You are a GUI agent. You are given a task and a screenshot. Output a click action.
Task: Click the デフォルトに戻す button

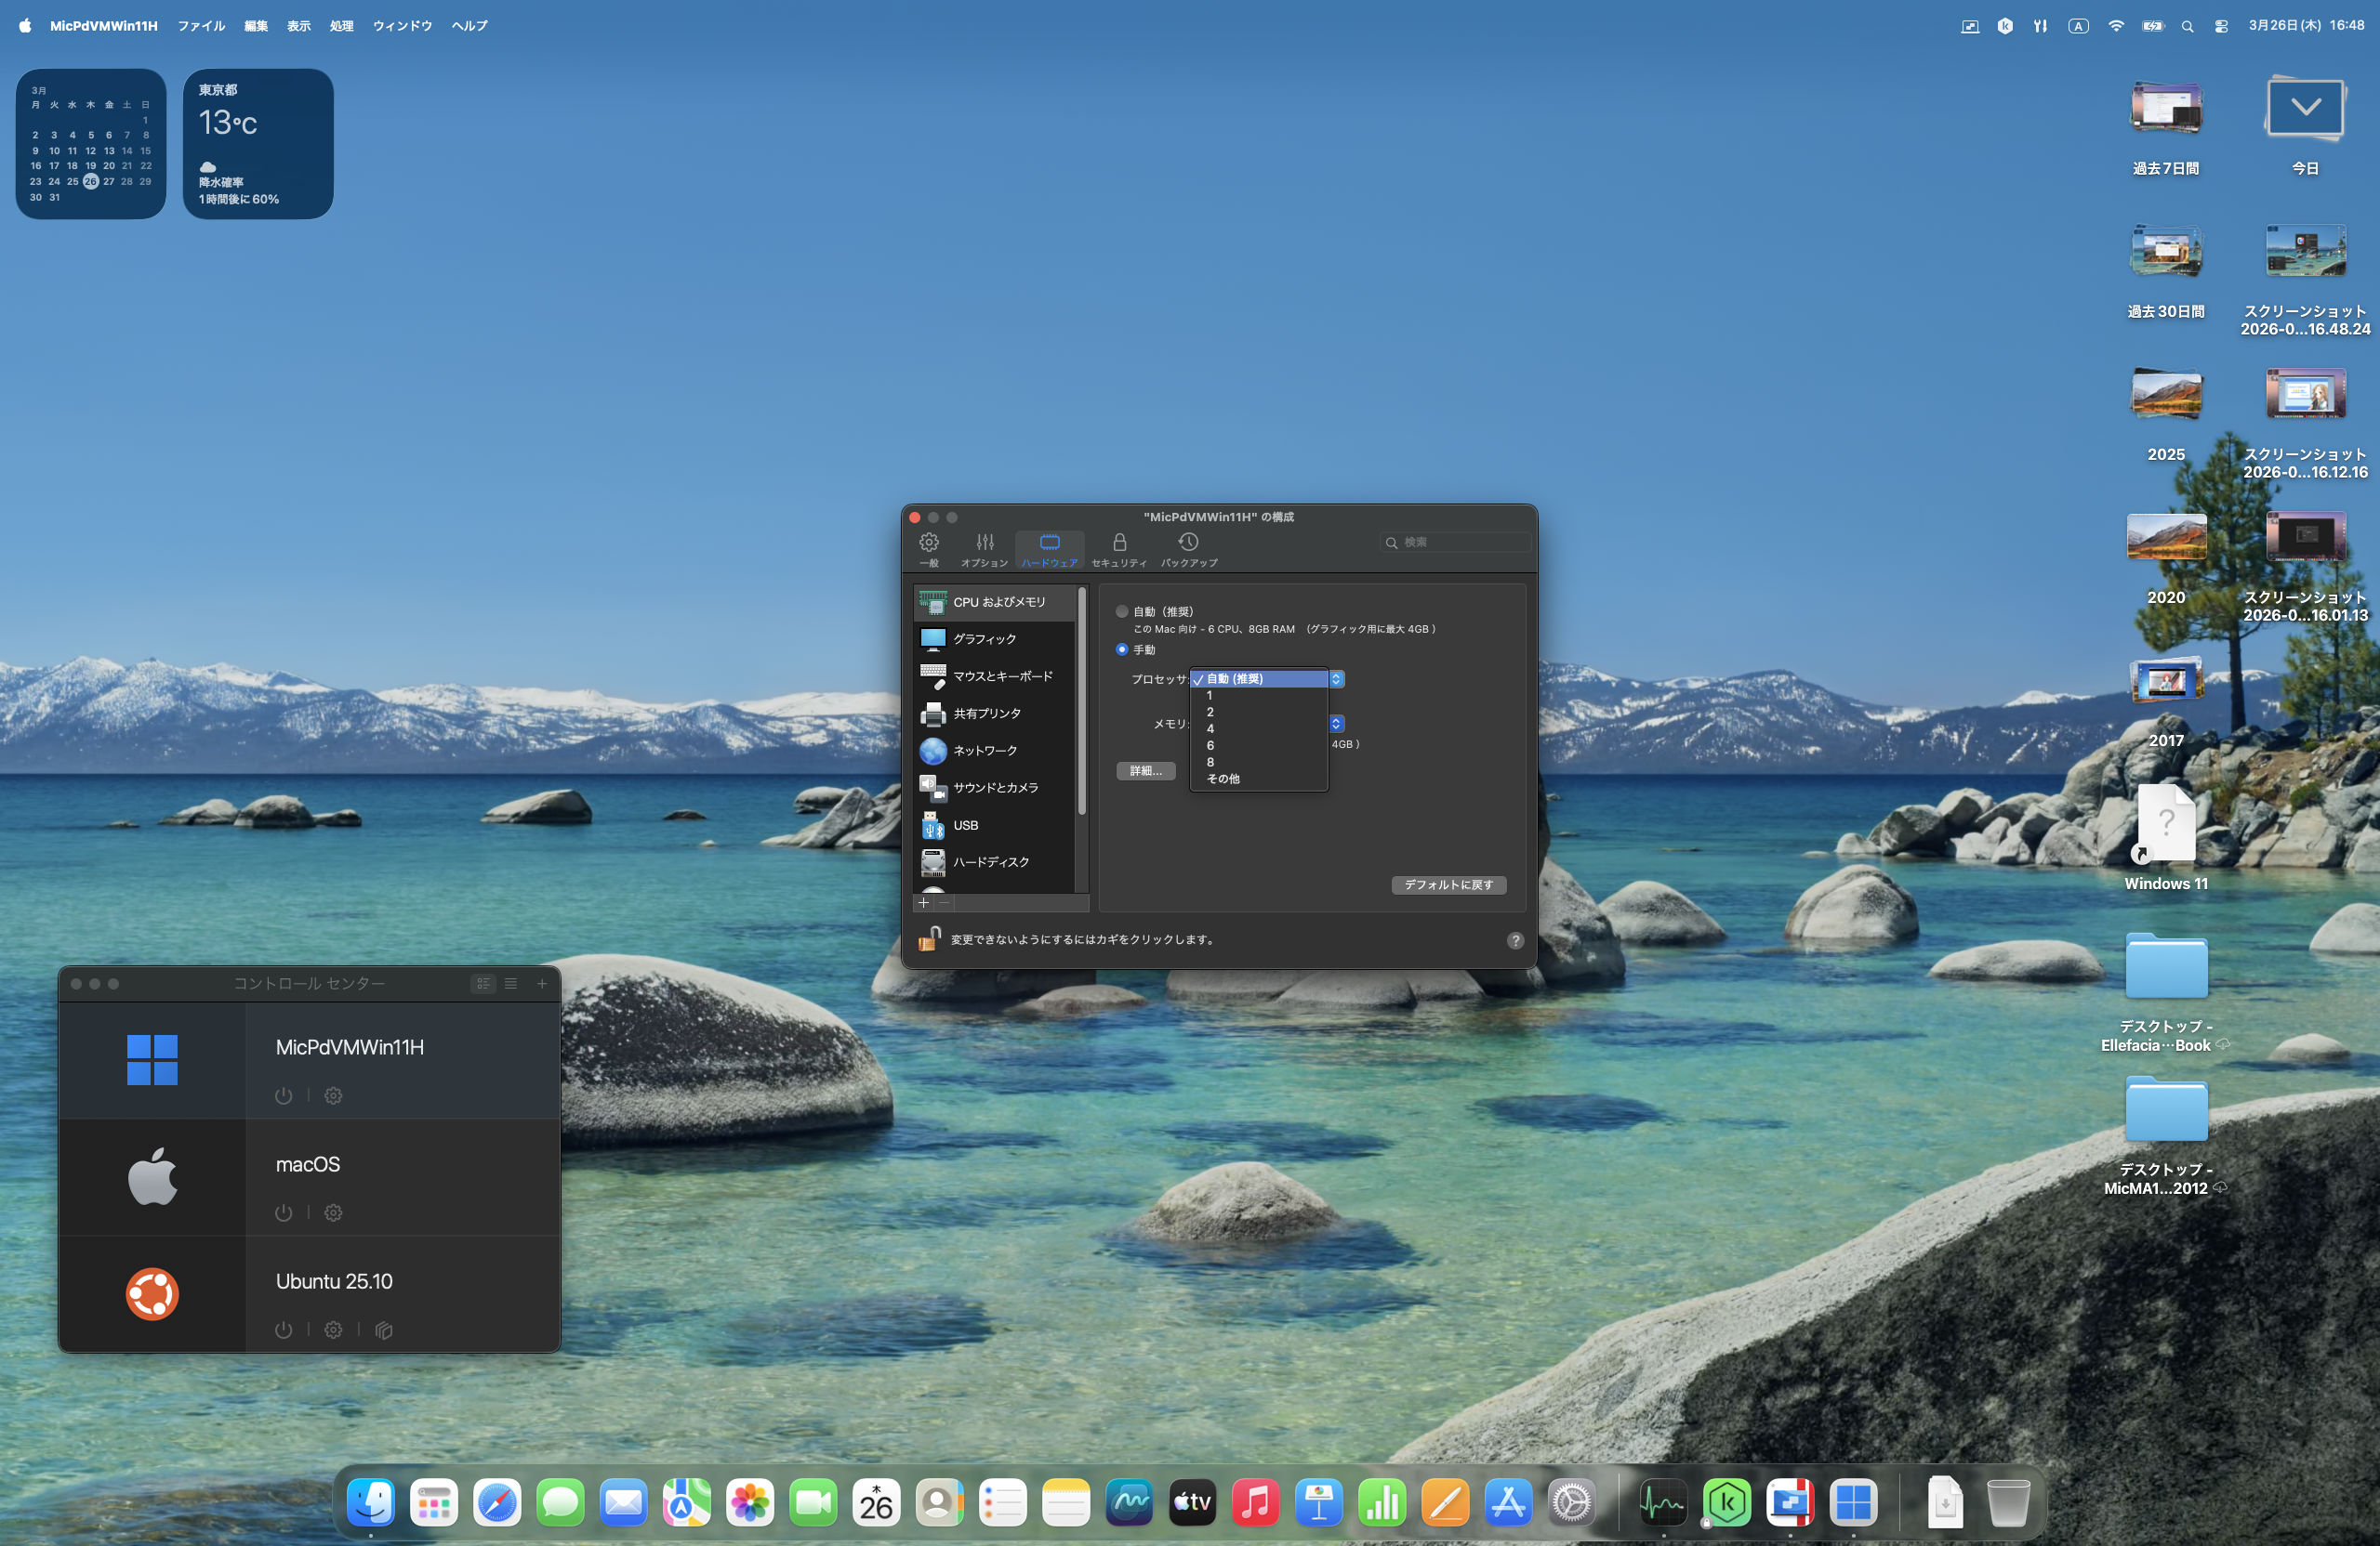coord(1448,884)
